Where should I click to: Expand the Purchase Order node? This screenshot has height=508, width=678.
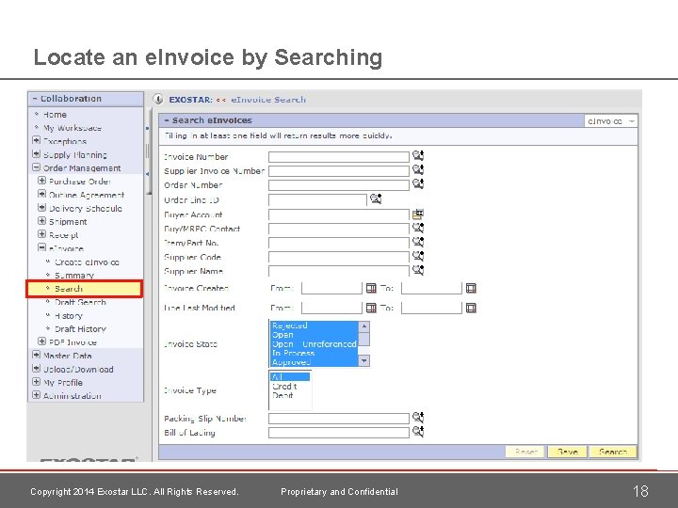tap(42, 181)
